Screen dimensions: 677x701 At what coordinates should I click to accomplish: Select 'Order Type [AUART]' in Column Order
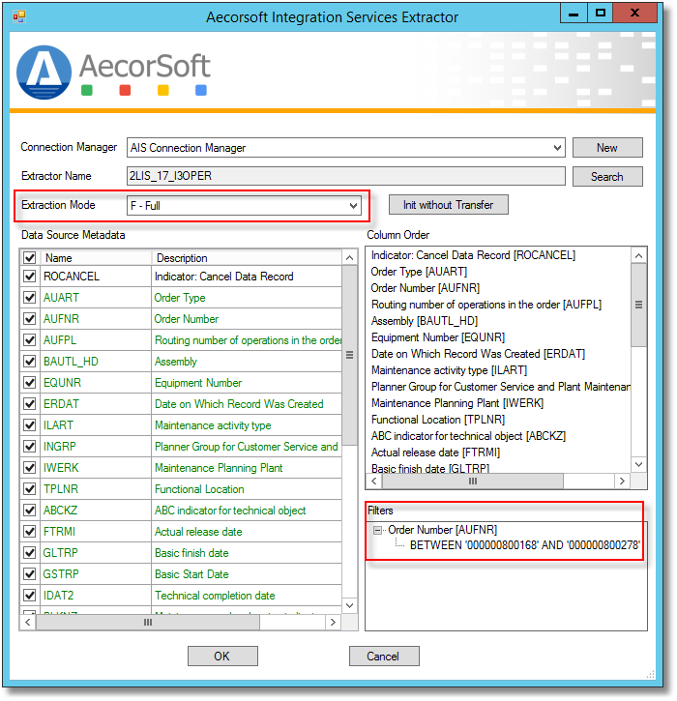click(x=419, y=272)
